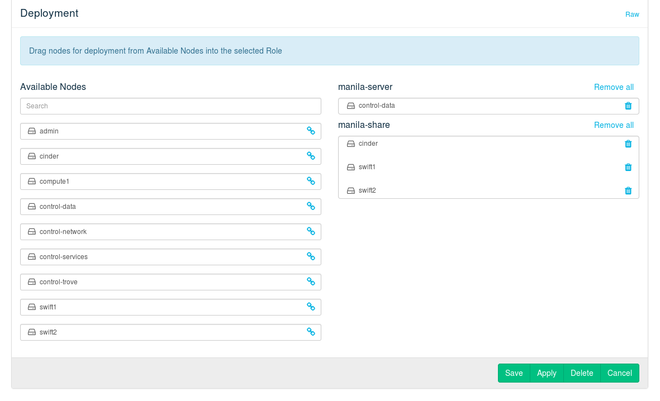Viewport: 660px width, 401px height.
Task: Focus the Available Nodes search field
Action: pos(170,106)
